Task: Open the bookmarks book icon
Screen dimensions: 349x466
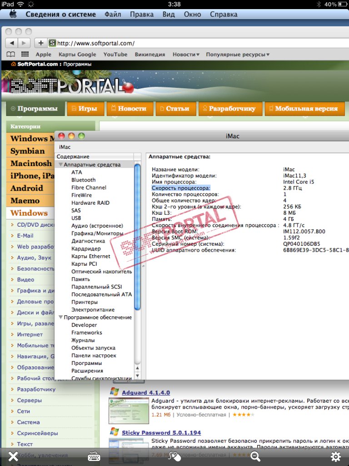Action: coord(11,55)
